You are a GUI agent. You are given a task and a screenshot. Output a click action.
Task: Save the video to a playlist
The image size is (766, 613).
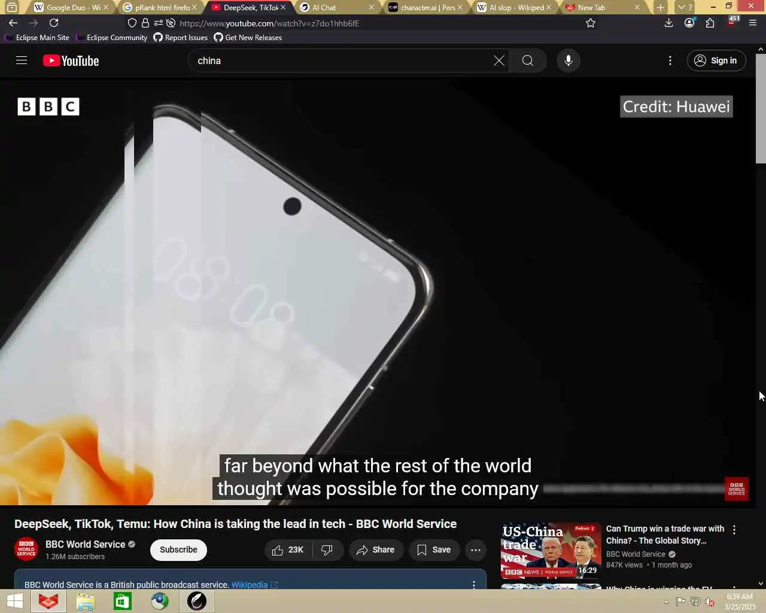tap(434, 550)
